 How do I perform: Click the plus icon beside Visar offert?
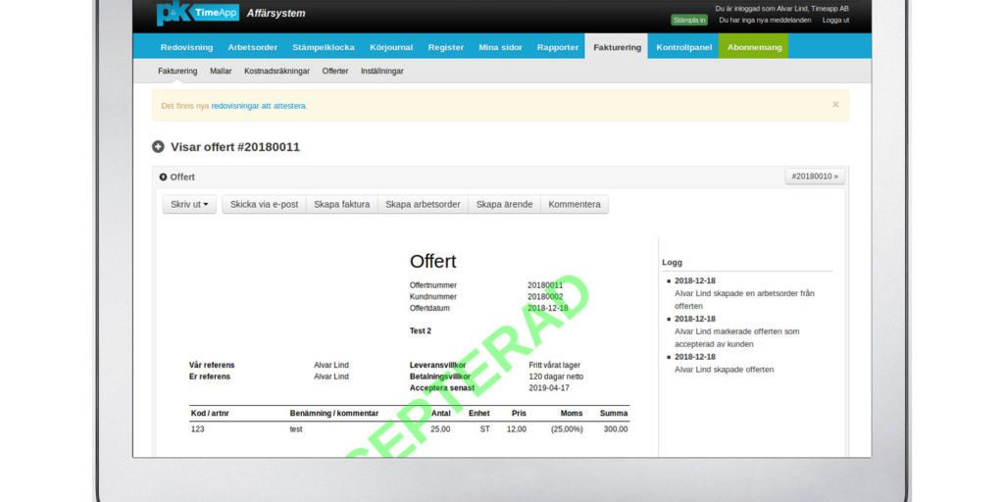158,147
